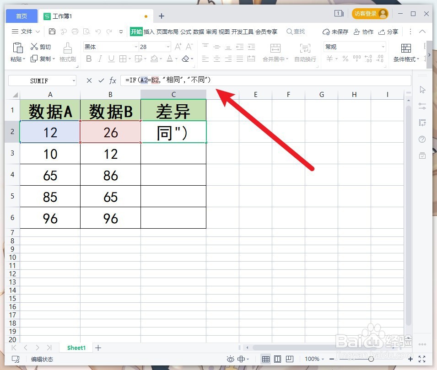Click the Insert Function fx icon
Viewport: 437px width, 370px height.
113,80
